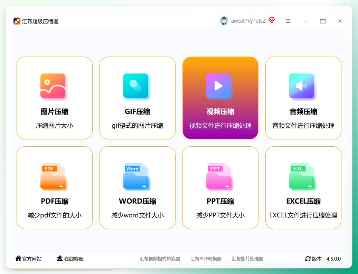Image resolution: width=358 pixels, height=274 pixels.
Task: Open 音频压缩 card title
Action: [x=303, y=112]
